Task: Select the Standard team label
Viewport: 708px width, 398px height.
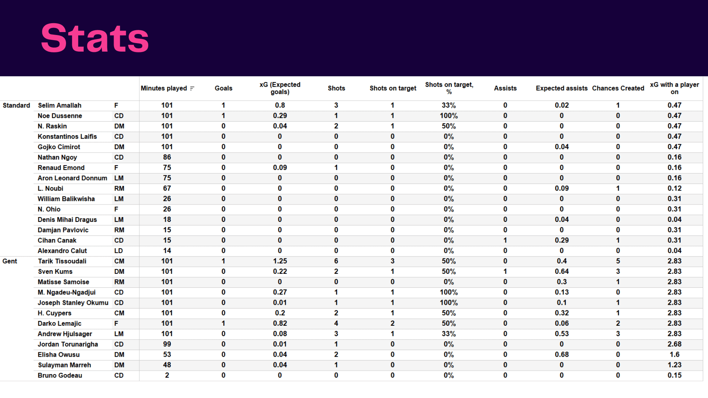Action: pos(16,105)
